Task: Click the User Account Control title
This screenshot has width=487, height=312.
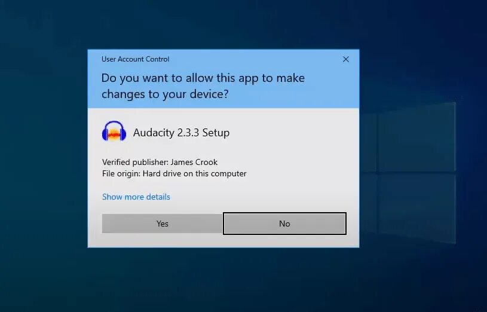Action: click(x=136, y=59)
